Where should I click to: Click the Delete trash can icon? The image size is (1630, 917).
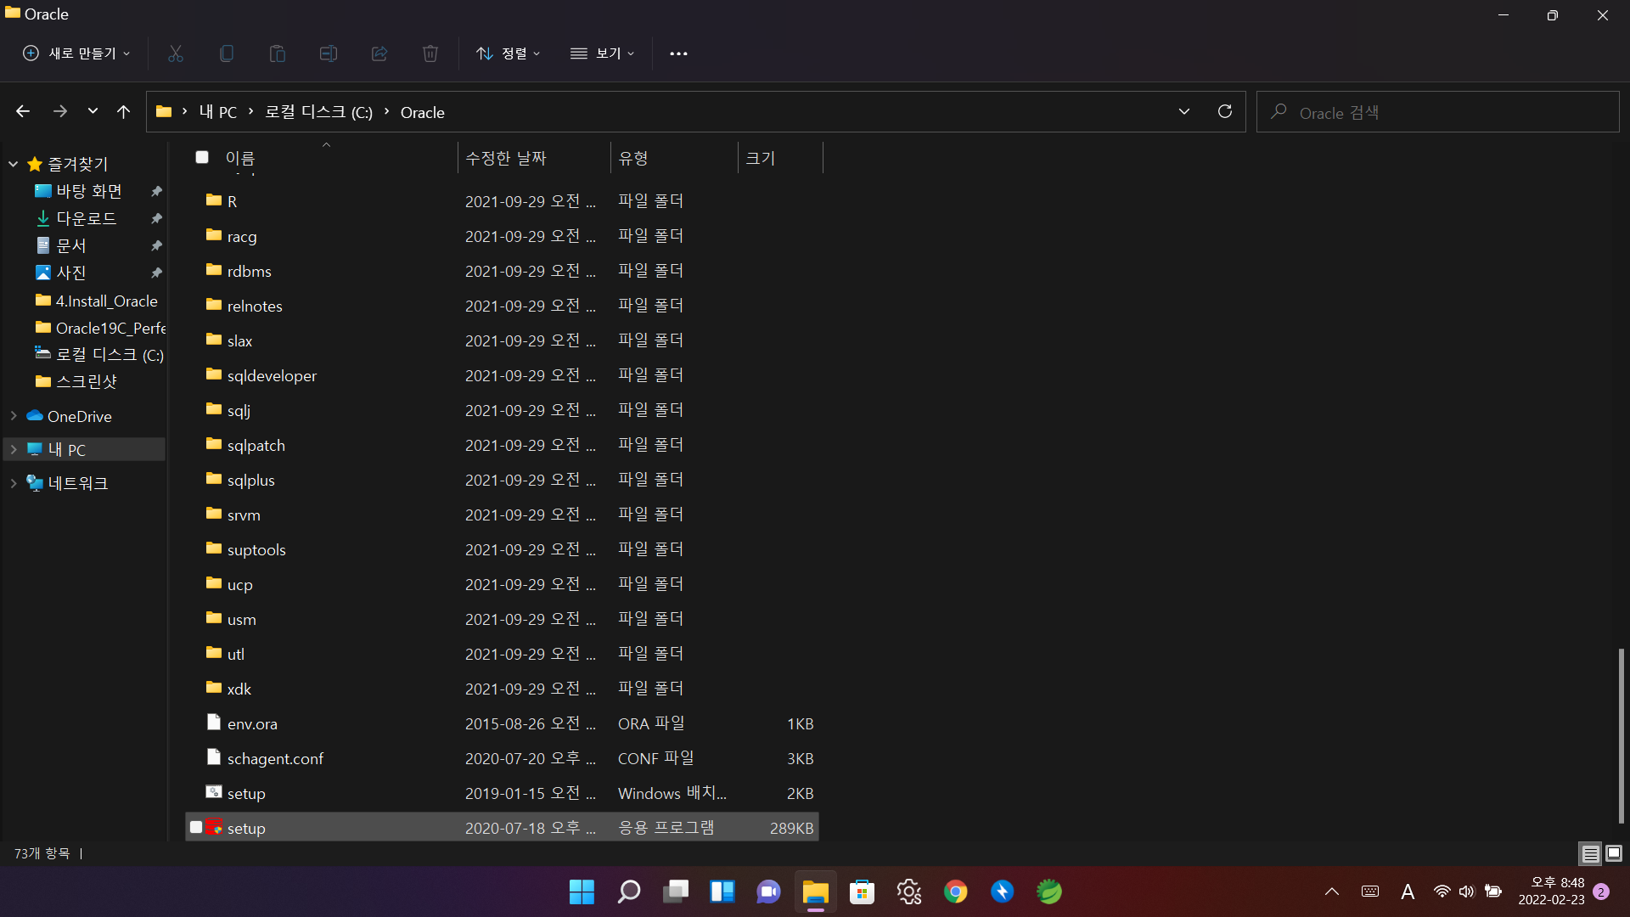coord(430,53)
